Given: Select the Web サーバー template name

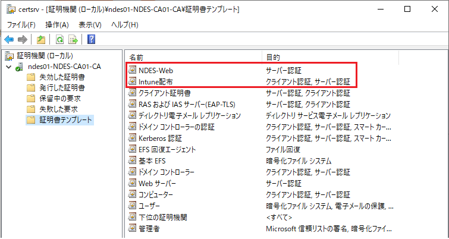Looking at the screenshot, I should pos(157,184).
